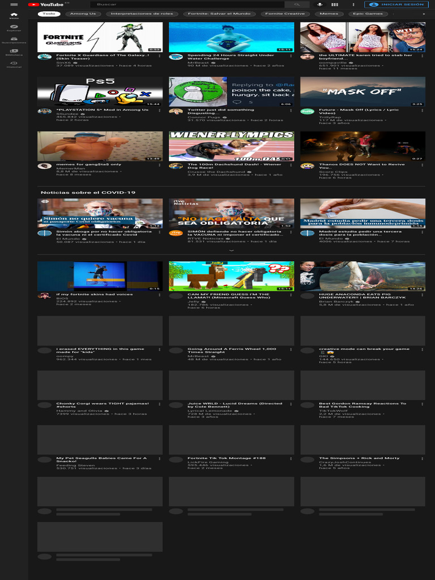Open options for The Simpsons + Rick and Morty
The width and height of the screenshot is (435, 580).
[422, 459]
